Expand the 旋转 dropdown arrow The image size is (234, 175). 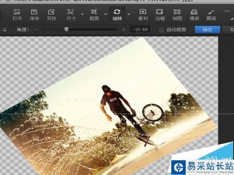tap(129, 14)
